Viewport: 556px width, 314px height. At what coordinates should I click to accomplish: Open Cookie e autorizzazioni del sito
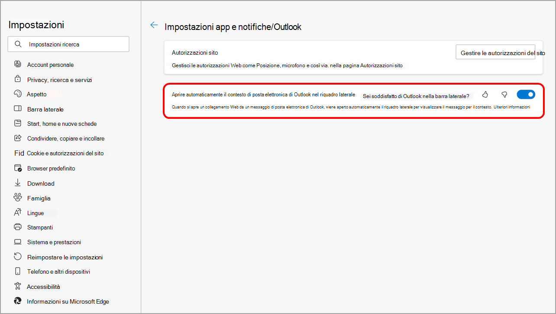(65, 153)
